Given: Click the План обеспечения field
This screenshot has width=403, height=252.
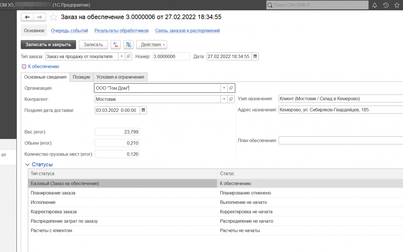Looking at the screenshot, I should coord(341,140).
